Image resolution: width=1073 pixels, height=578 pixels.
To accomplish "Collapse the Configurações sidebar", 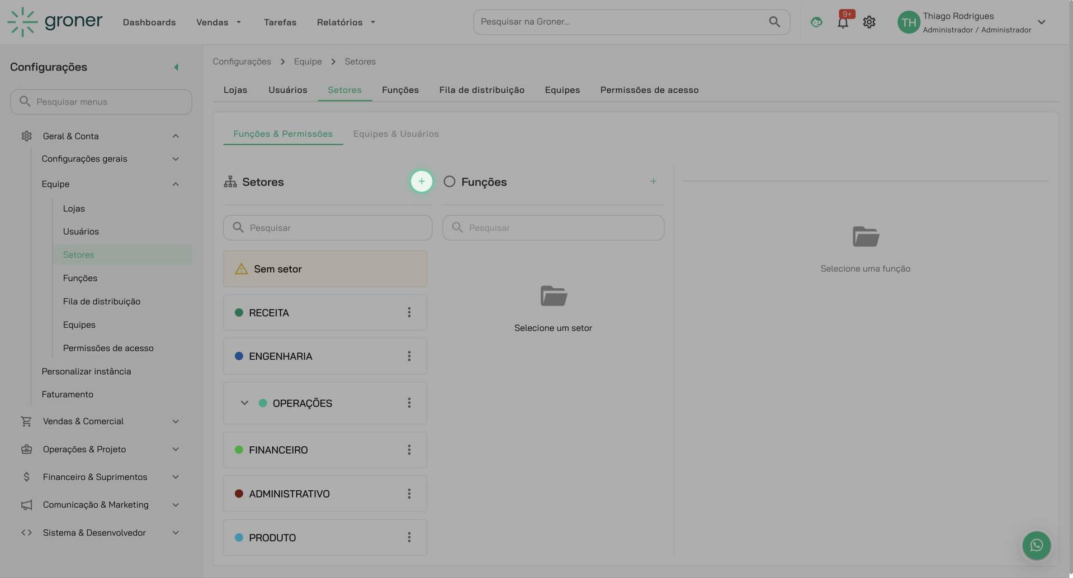I will pos(176,67).
